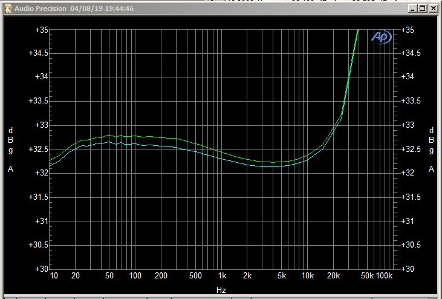Image resolution: width=442 pixels, height=299 pixels.
Task: Click "+32.5" on the left dBg axis
Action: pyautogui.click(x=39, y=149)
